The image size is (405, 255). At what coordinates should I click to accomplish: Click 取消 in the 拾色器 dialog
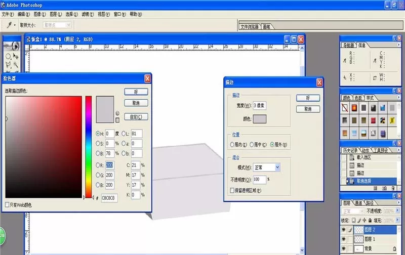click(136, 103)
